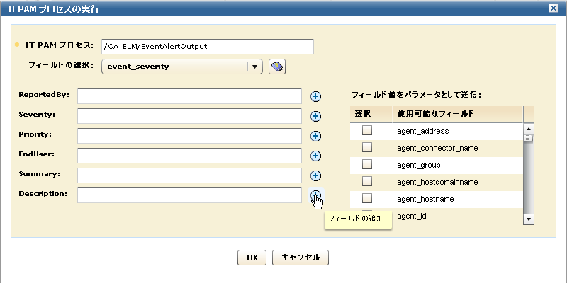Click the add-field plus icon beside Description
Image resolution: width=567 pixels, height=283 pixels.
[316, 196]
